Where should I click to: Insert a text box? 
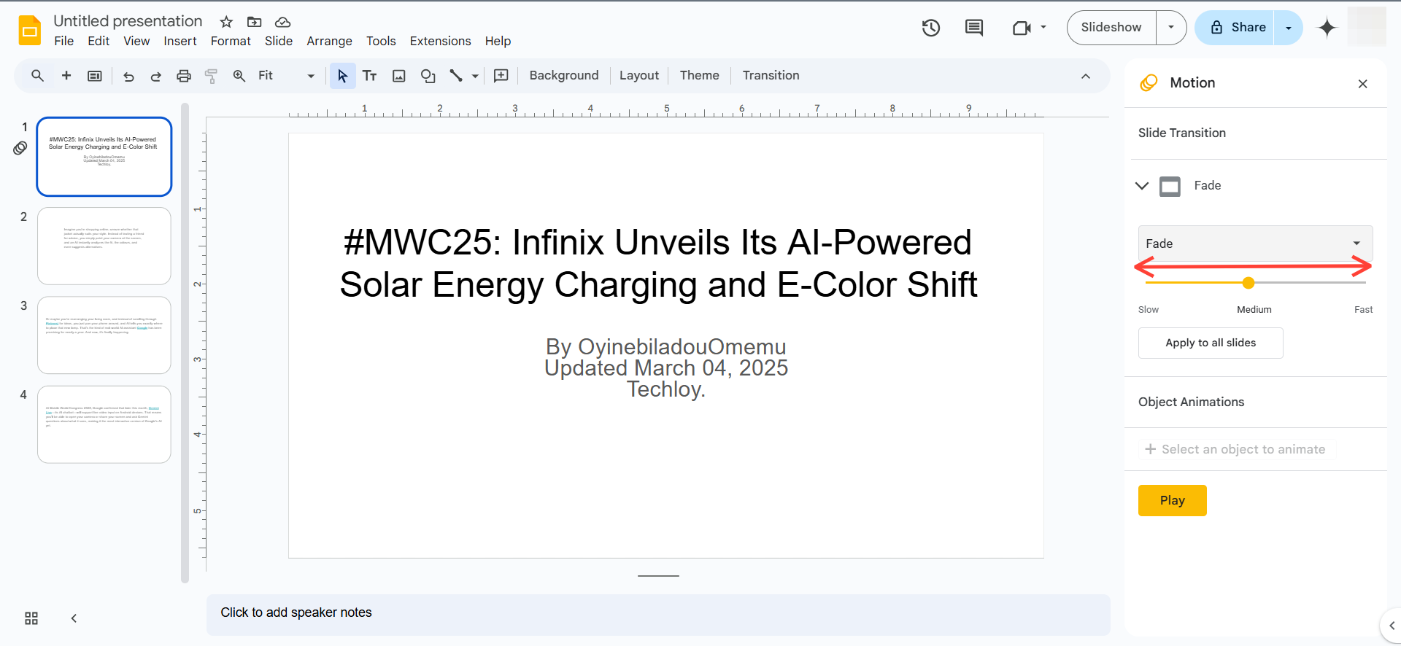pyautogui.click(x=370, y=76)
